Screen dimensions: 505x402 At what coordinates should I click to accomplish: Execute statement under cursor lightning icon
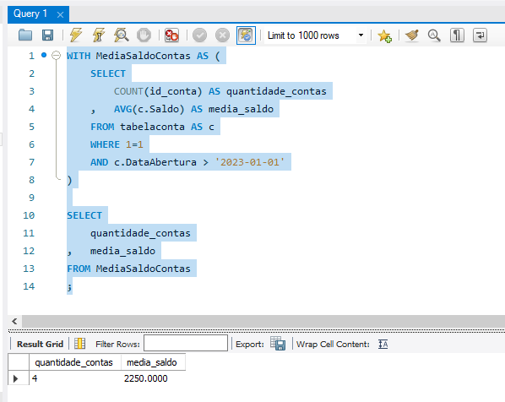click(x=99, y=35)
